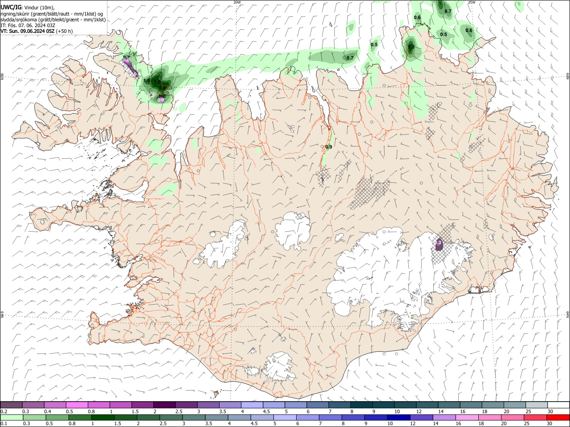Click the large cross-hatched area in the central highlands

click(370, 192)
